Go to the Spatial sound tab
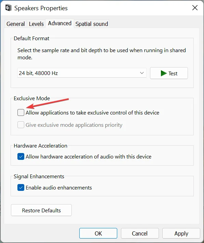The width and height of the screenshot is (204, 243). pyautogui.click(x=92, y=24)
